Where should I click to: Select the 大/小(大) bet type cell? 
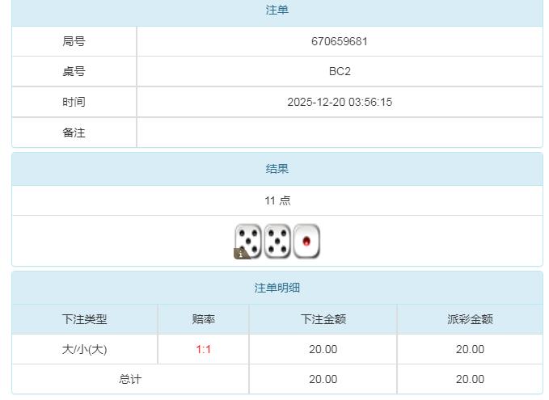[x=85, y=349]
